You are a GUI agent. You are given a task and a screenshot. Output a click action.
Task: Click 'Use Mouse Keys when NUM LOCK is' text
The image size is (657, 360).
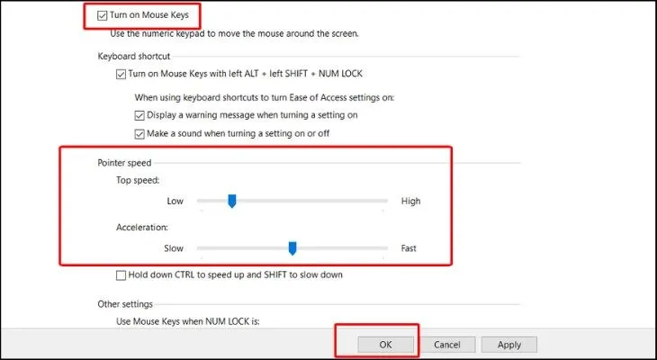click(188, 322)
